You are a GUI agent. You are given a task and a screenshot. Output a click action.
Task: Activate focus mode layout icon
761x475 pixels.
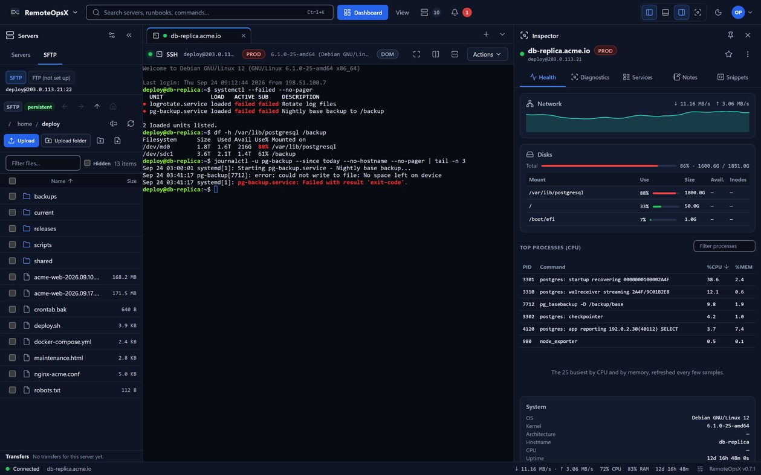pyautogui.click(x=698, y=12)
